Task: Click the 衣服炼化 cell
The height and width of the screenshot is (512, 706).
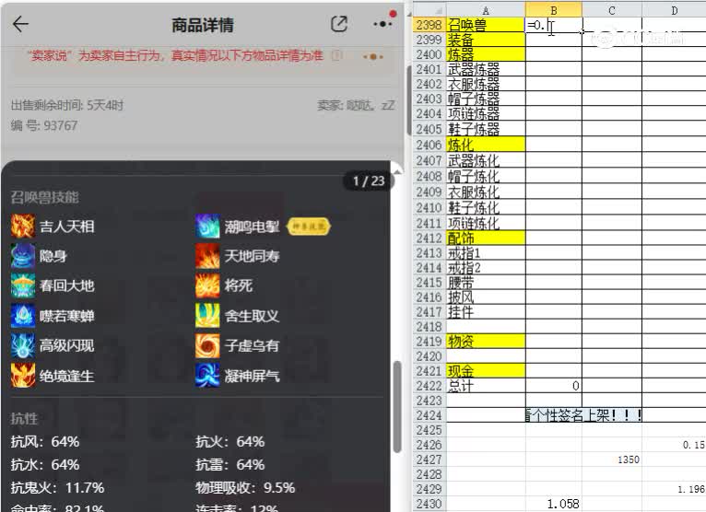Action: pos(486,192)
